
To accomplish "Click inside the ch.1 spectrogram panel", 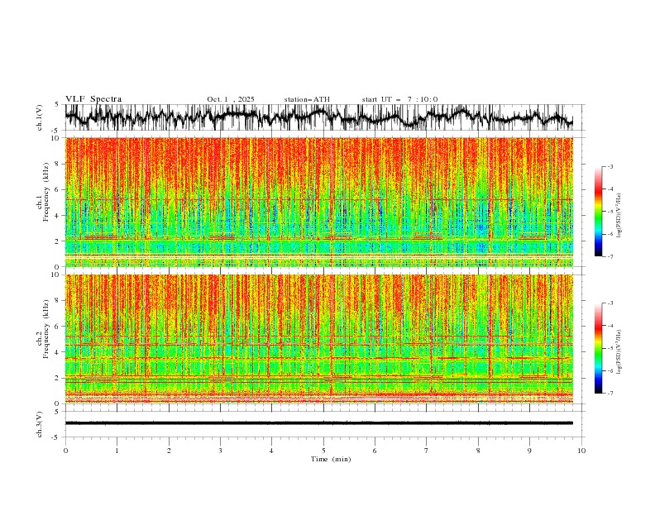I will 318,202.
